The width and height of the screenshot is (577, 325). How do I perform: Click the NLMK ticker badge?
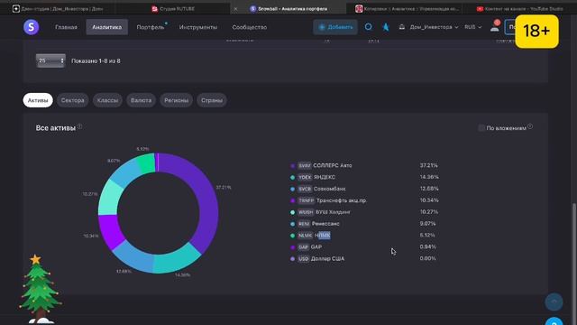pos(305,236)
